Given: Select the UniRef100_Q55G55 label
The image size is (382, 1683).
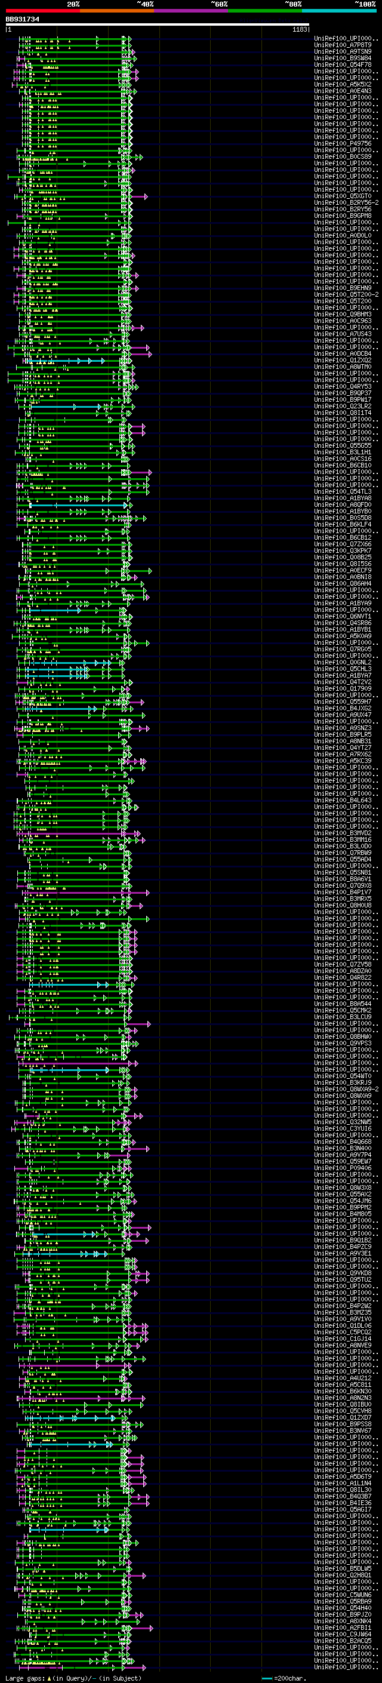Looking at the screenshot, I should pos(343,445).
